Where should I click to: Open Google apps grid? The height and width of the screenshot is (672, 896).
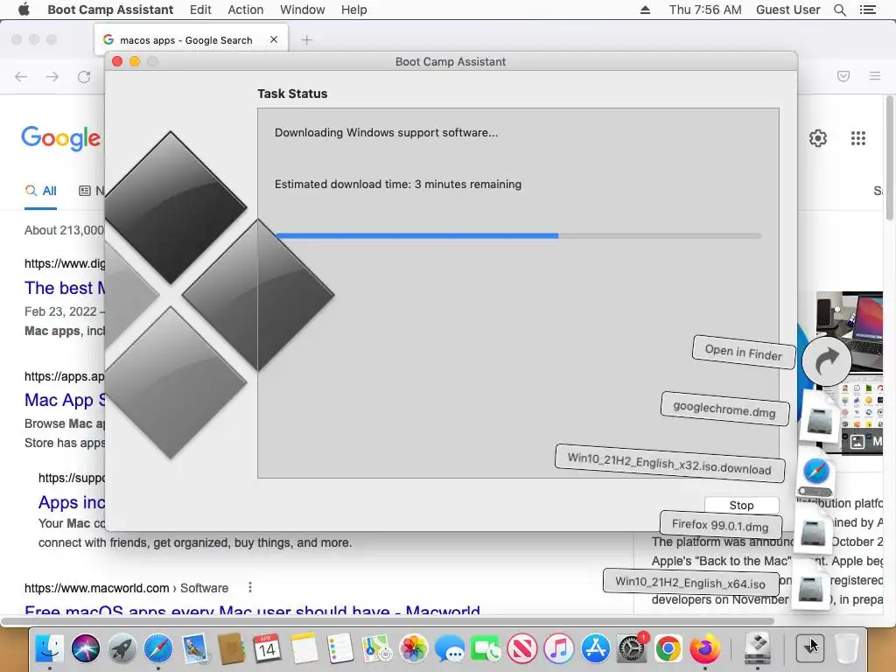(857, 138)
